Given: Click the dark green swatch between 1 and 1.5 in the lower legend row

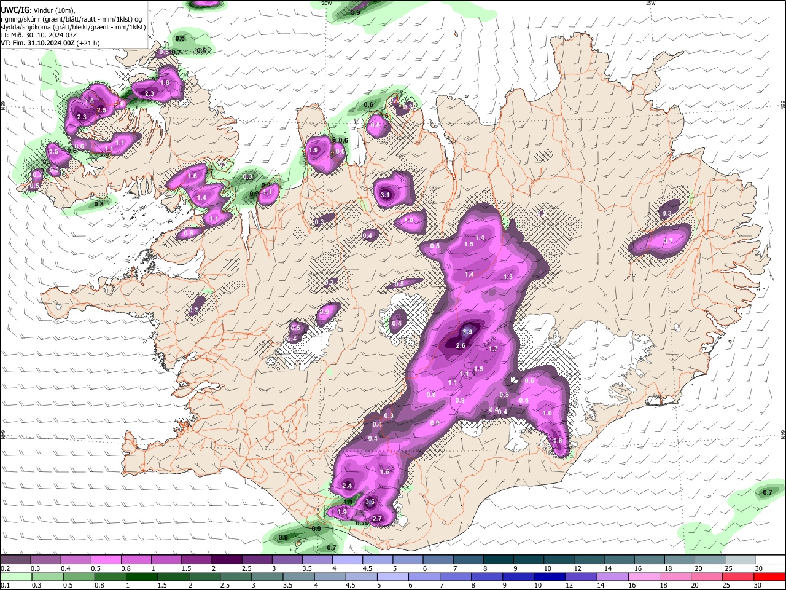Looking at the screenshot, I should (x=141, y=576).
